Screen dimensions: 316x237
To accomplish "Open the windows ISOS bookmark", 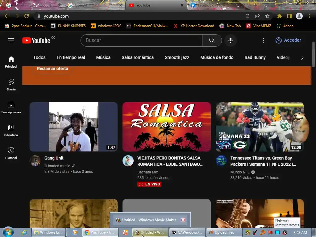I will 106,26.
